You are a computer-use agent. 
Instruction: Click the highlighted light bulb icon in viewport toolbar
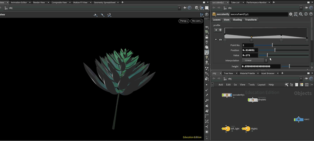pos(207,52)
